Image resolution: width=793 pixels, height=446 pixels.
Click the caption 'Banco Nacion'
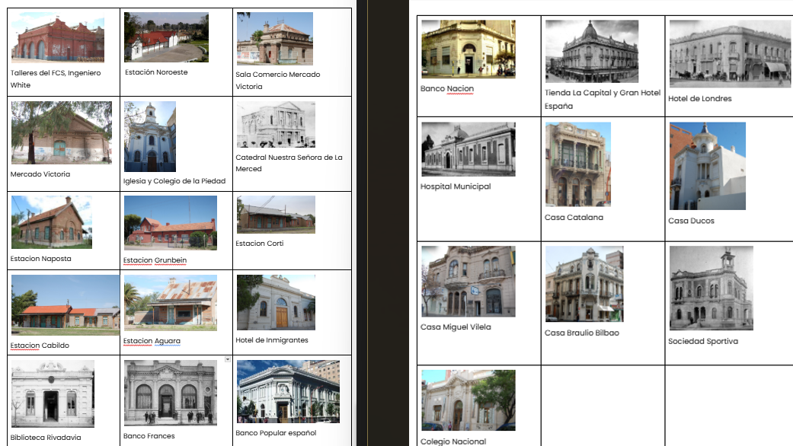pyautogui.click(x=447, y=88)
